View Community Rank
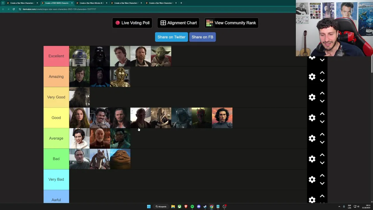The width and height of the screenshot is (373, 210). 231,23
